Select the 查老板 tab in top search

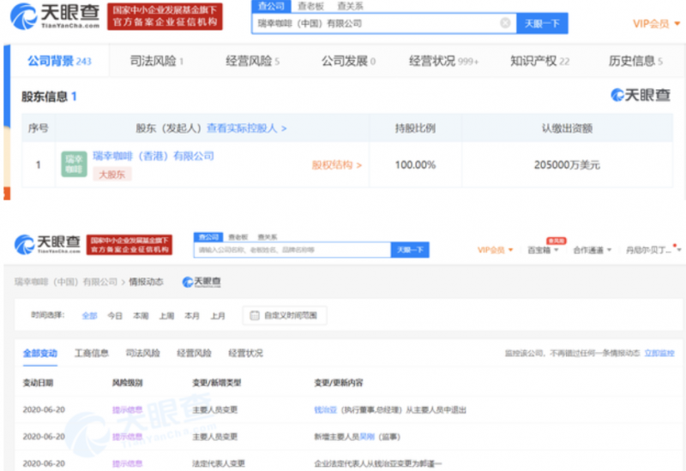311,6
